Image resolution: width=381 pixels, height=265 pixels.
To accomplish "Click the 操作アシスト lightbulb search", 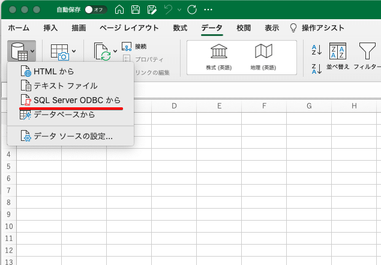I will (x=317, y=28).
